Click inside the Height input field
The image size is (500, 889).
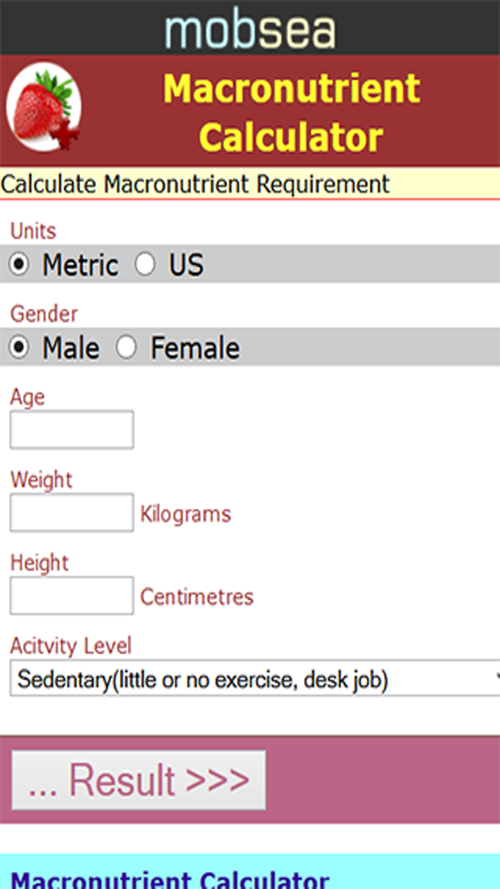coord(71,595)
